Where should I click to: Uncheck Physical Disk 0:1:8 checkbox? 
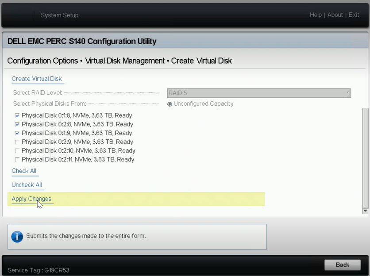pos(17,115)
